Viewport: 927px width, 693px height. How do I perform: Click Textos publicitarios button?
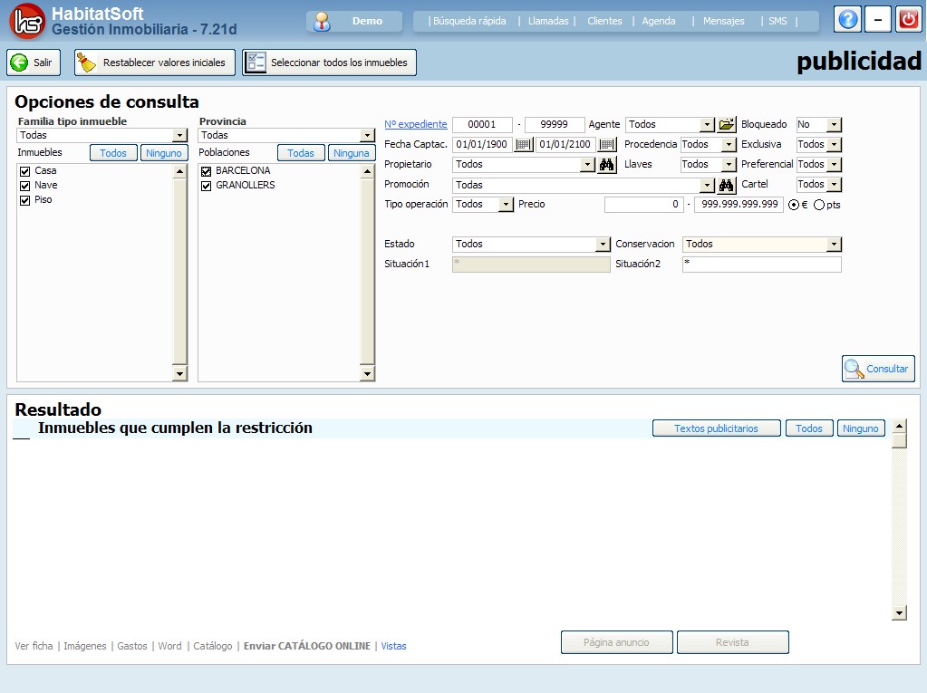click(x=716, y=428)
